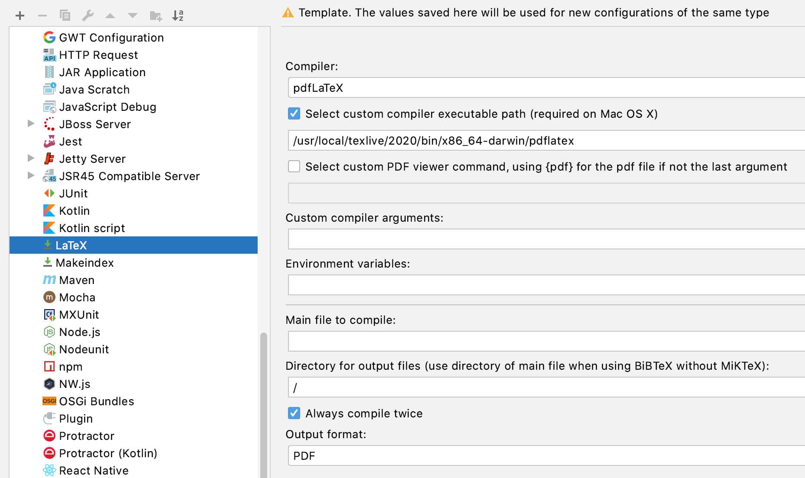
Task: Expand the JBoss Server tree node
Action: click(x=31, y=124)
